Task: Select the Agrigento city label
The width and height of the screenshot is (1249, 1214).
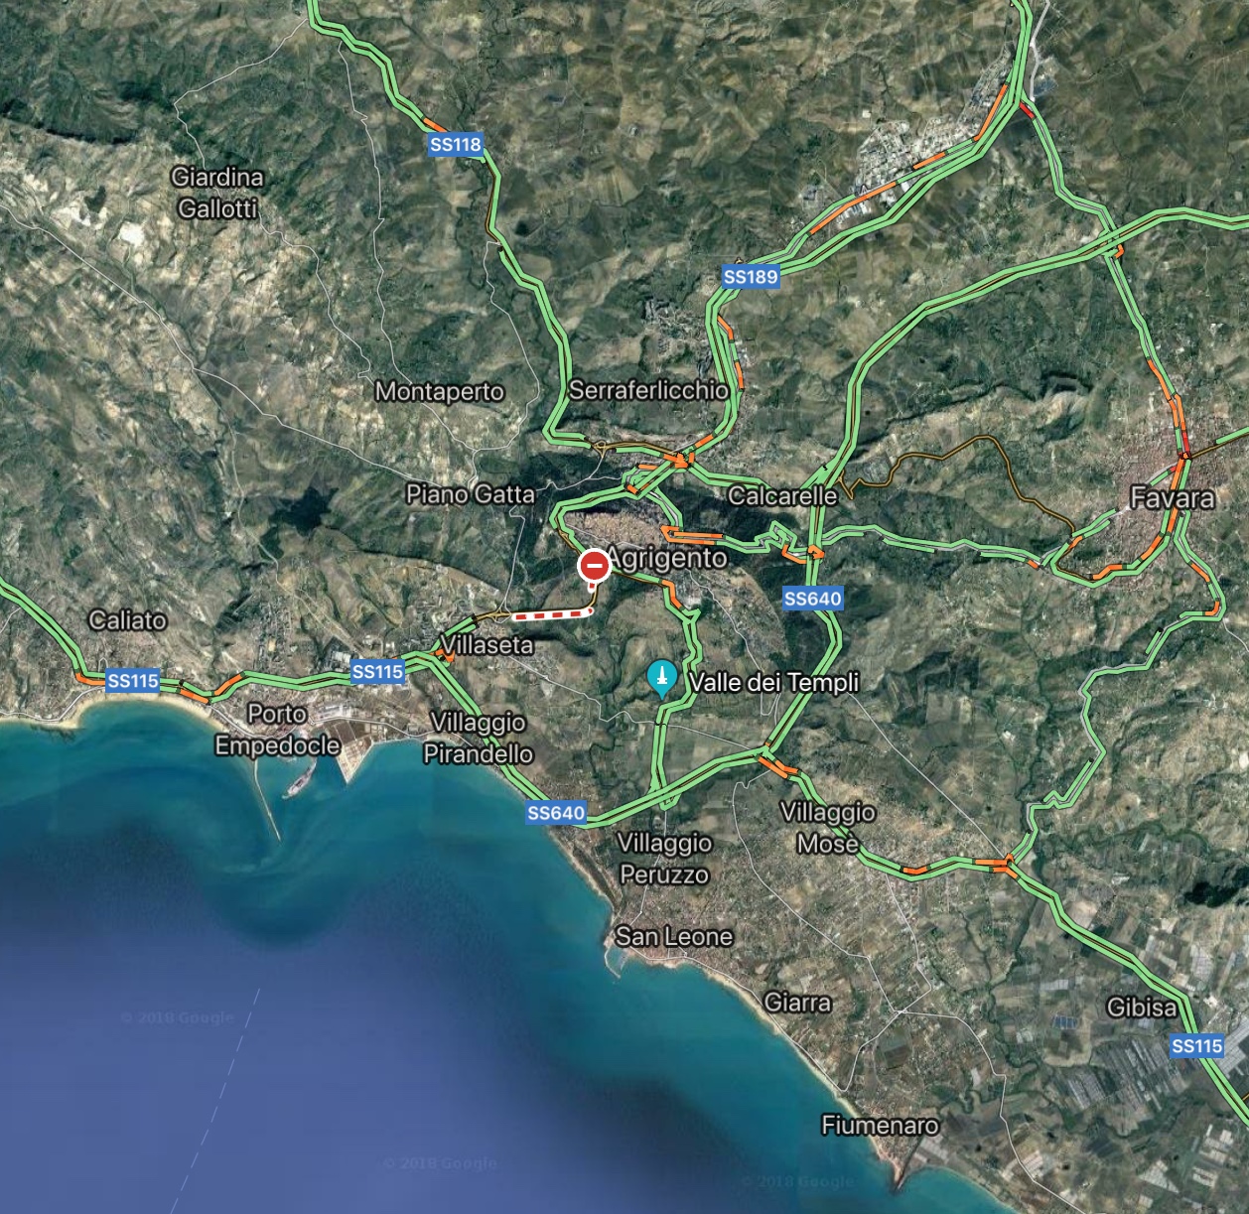Action: click(x=666, y=558)
